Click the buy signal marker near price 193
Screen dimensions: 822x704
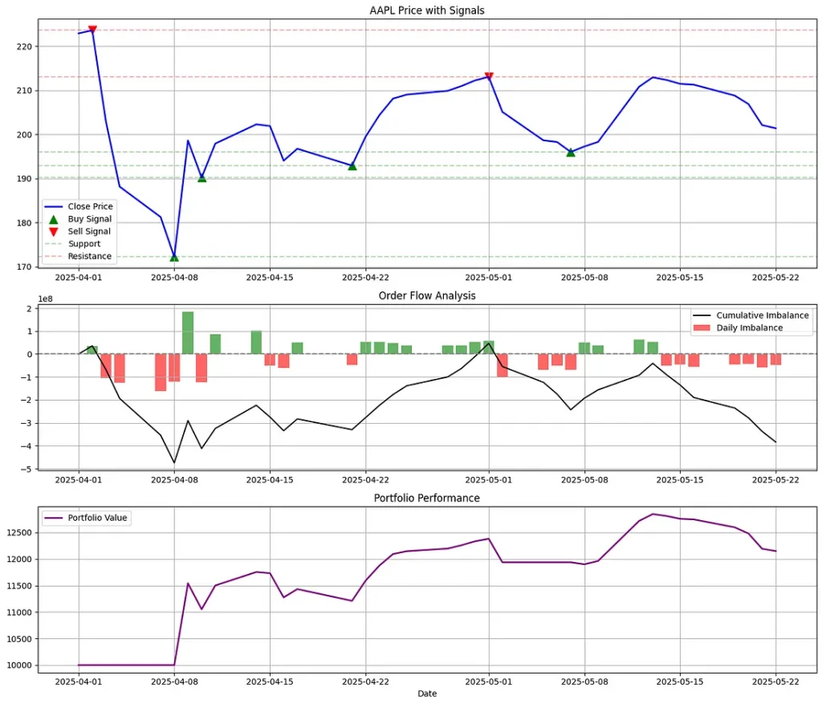pos(352,166)
